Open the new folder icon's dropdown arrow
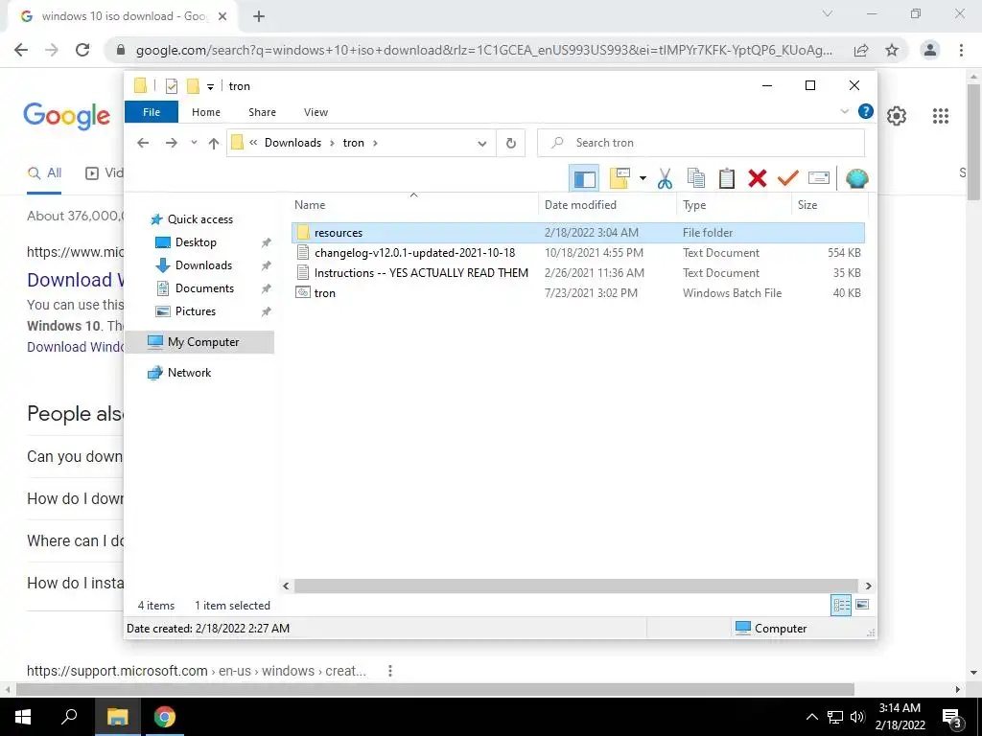The image size is (982, 736). tap(643, 178)
